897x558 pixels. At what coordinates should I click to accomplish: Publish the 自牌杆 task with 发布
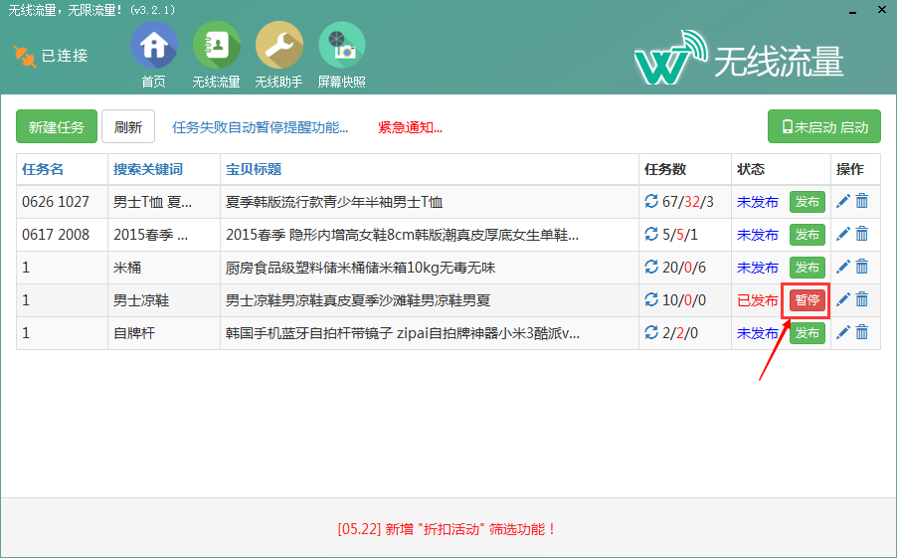(x=807, y=333)
